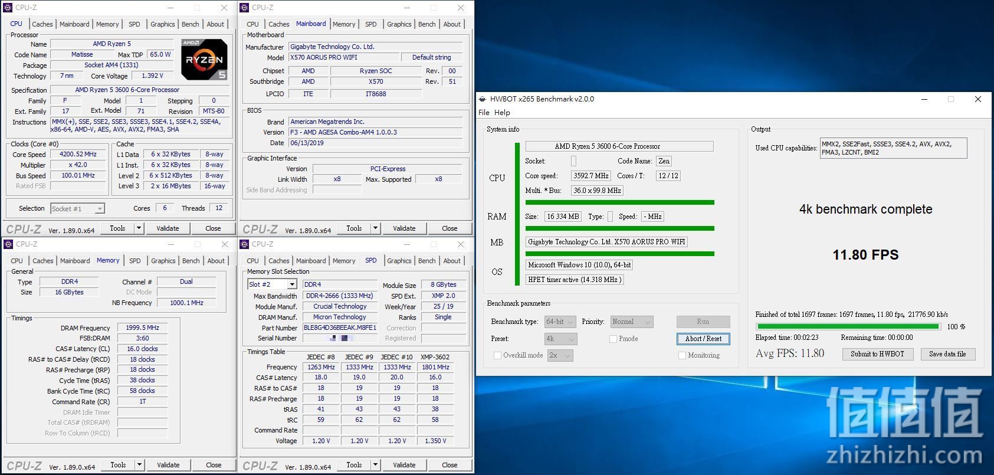Screen dimensions: 994x475
Task: Click the Max Bandwidth value DDR4-2666 (1333 MHz)
Action: point(340,296)
